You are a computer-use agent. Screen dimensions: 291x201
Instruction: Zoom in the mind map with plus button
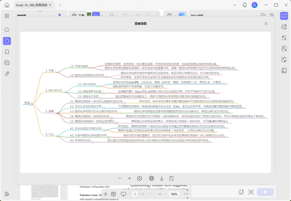coord(129,178)
